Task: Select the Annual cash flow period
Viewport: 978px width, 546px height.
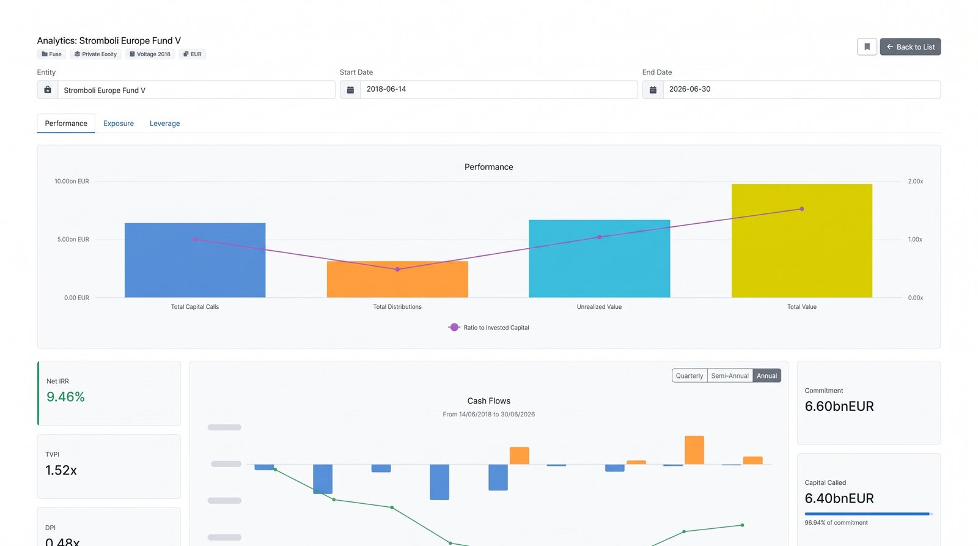Action: (767, 376)
